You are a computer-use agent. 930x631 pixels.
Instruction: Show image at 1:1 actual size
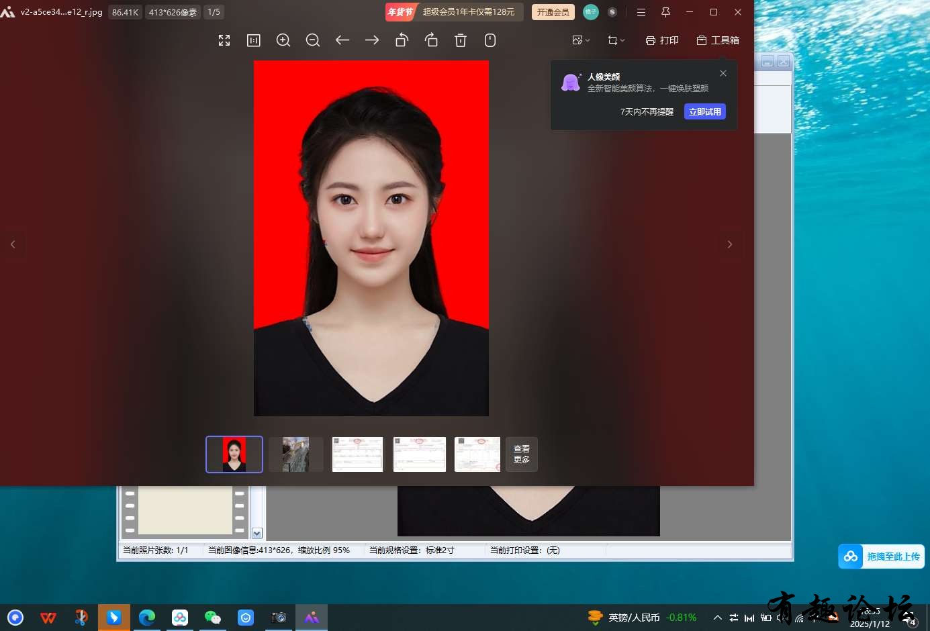254,40
